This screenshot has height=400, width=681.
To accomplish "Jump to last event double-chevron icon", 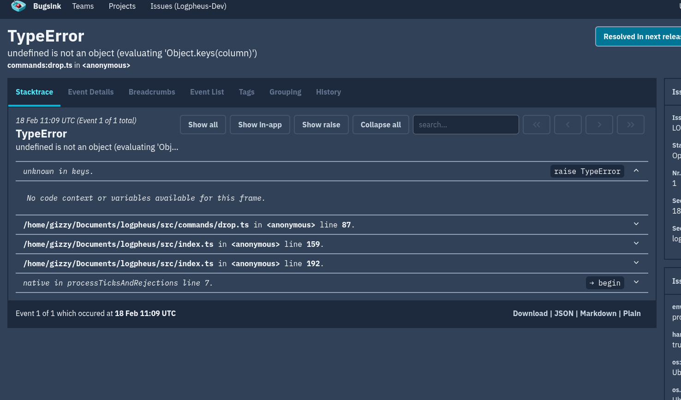I will click(630, 125).
